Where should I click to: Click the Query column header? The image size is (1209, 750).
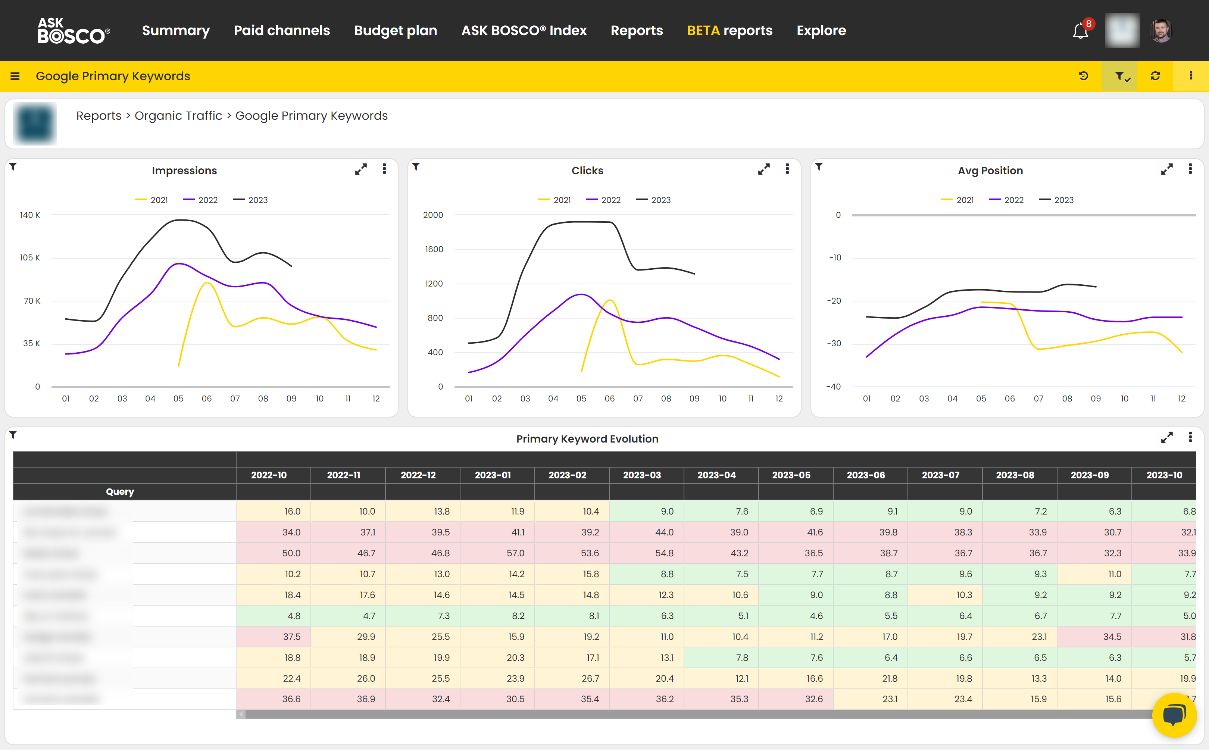click(x=120, y=491)
